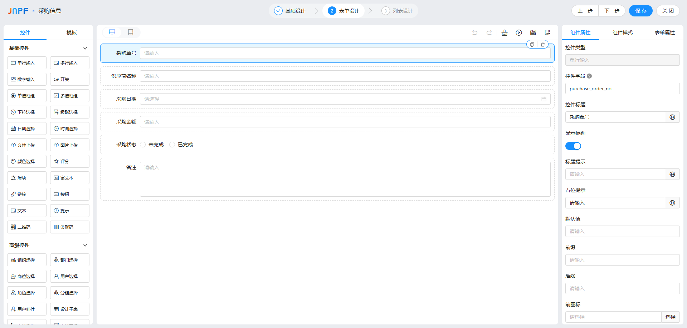Click the 上一步 button
The image size is (687, 328).
coord(585,11)
